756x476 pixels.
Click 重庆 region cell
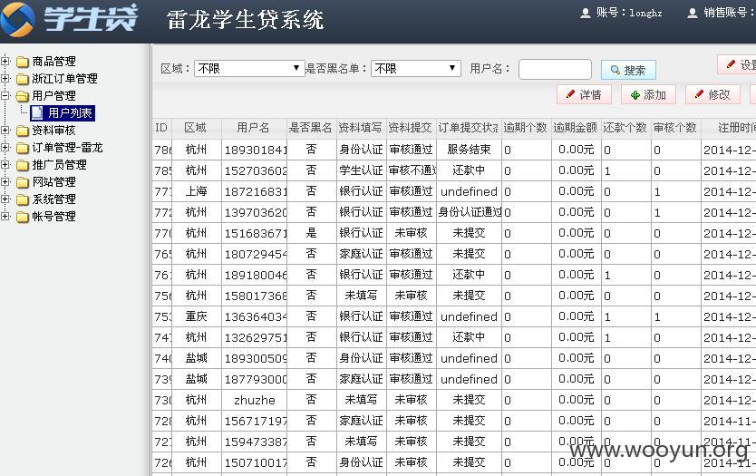(196, 316)
